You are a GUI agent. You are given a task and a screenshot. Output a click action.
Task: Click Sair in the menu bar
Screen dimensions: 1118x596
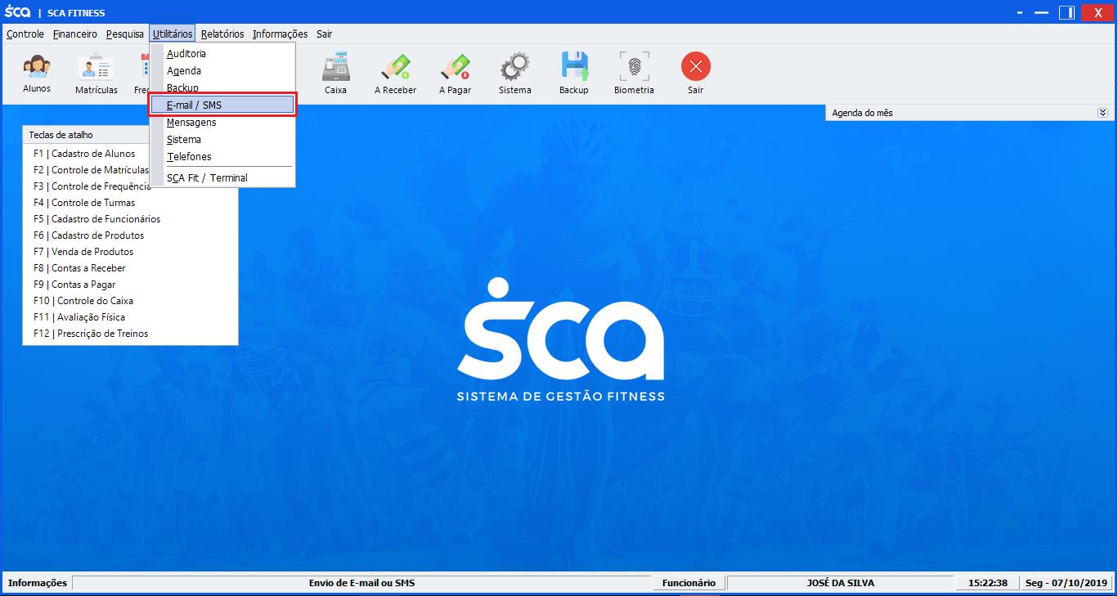tap(325, 34)
